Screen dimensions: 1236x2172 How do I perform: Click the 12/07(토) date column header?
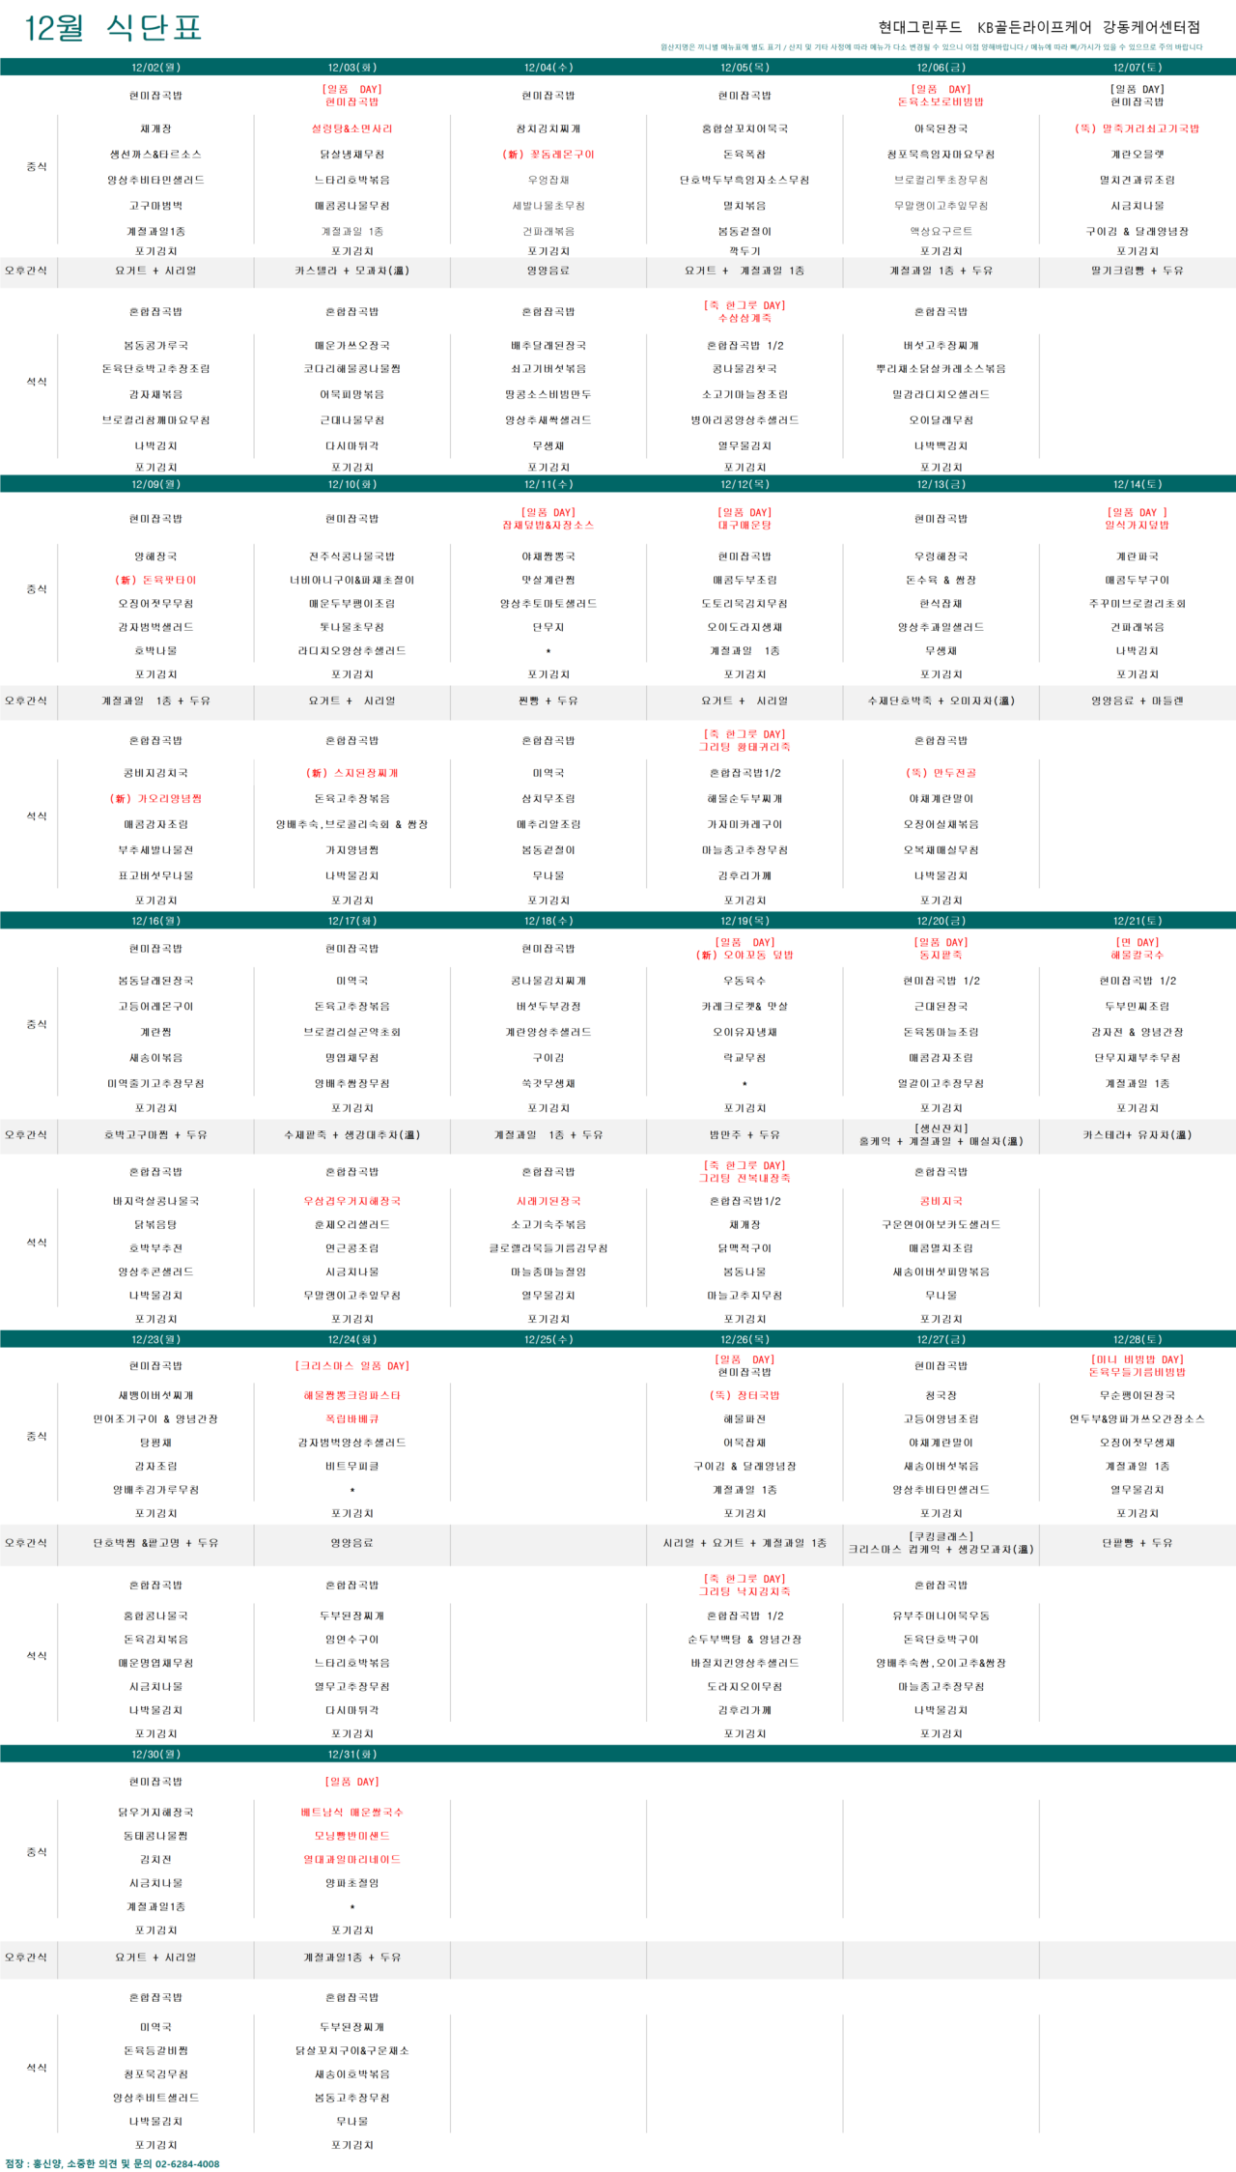click(1138, 68)
